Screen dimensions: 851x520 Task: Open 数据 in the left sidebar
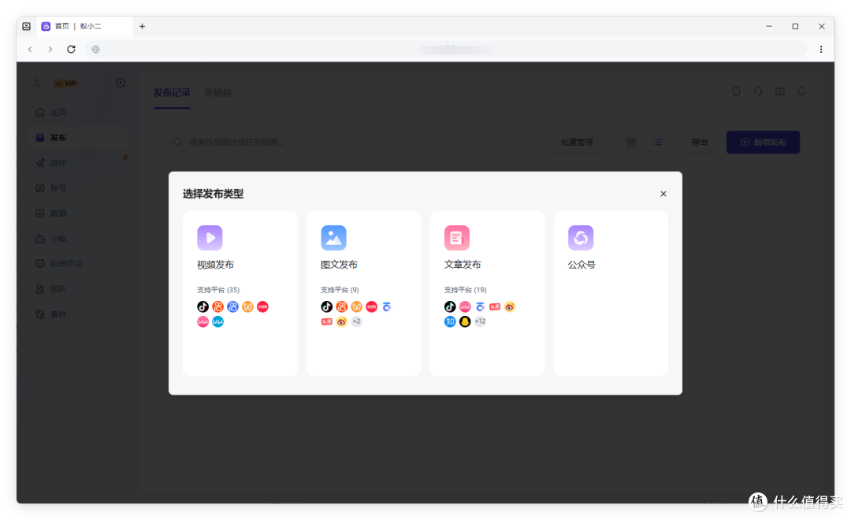click(x=77, y=214)
